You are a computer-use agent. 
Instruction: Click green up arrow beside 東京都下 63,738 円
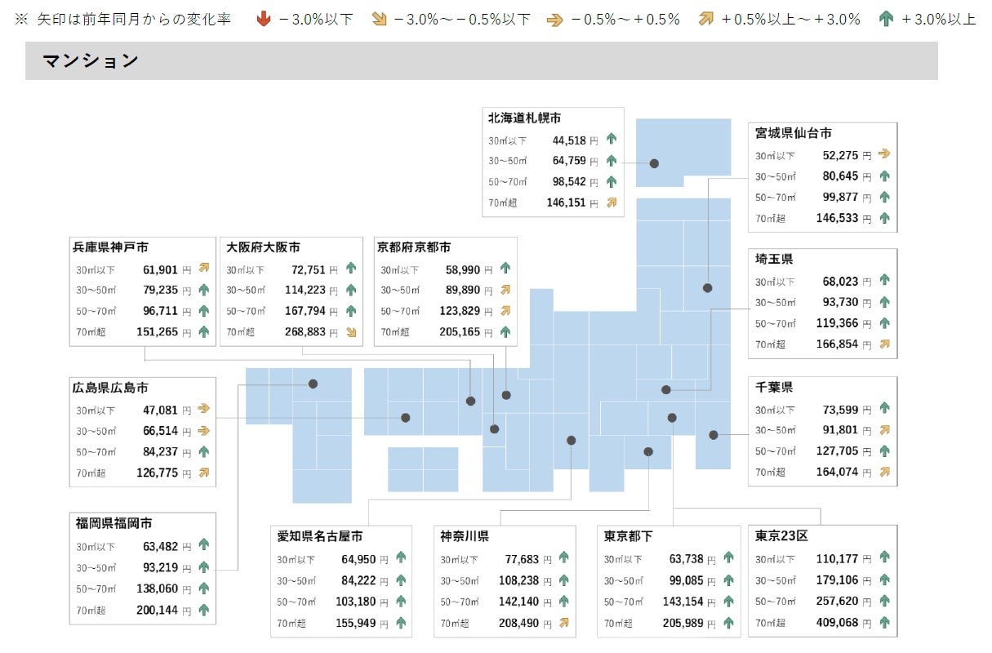click(x=728, y=559)
